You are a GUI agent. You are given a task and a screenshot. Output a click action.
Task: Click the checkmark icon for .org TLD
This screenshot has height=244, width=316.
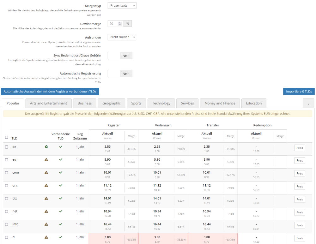click(61, 185)
